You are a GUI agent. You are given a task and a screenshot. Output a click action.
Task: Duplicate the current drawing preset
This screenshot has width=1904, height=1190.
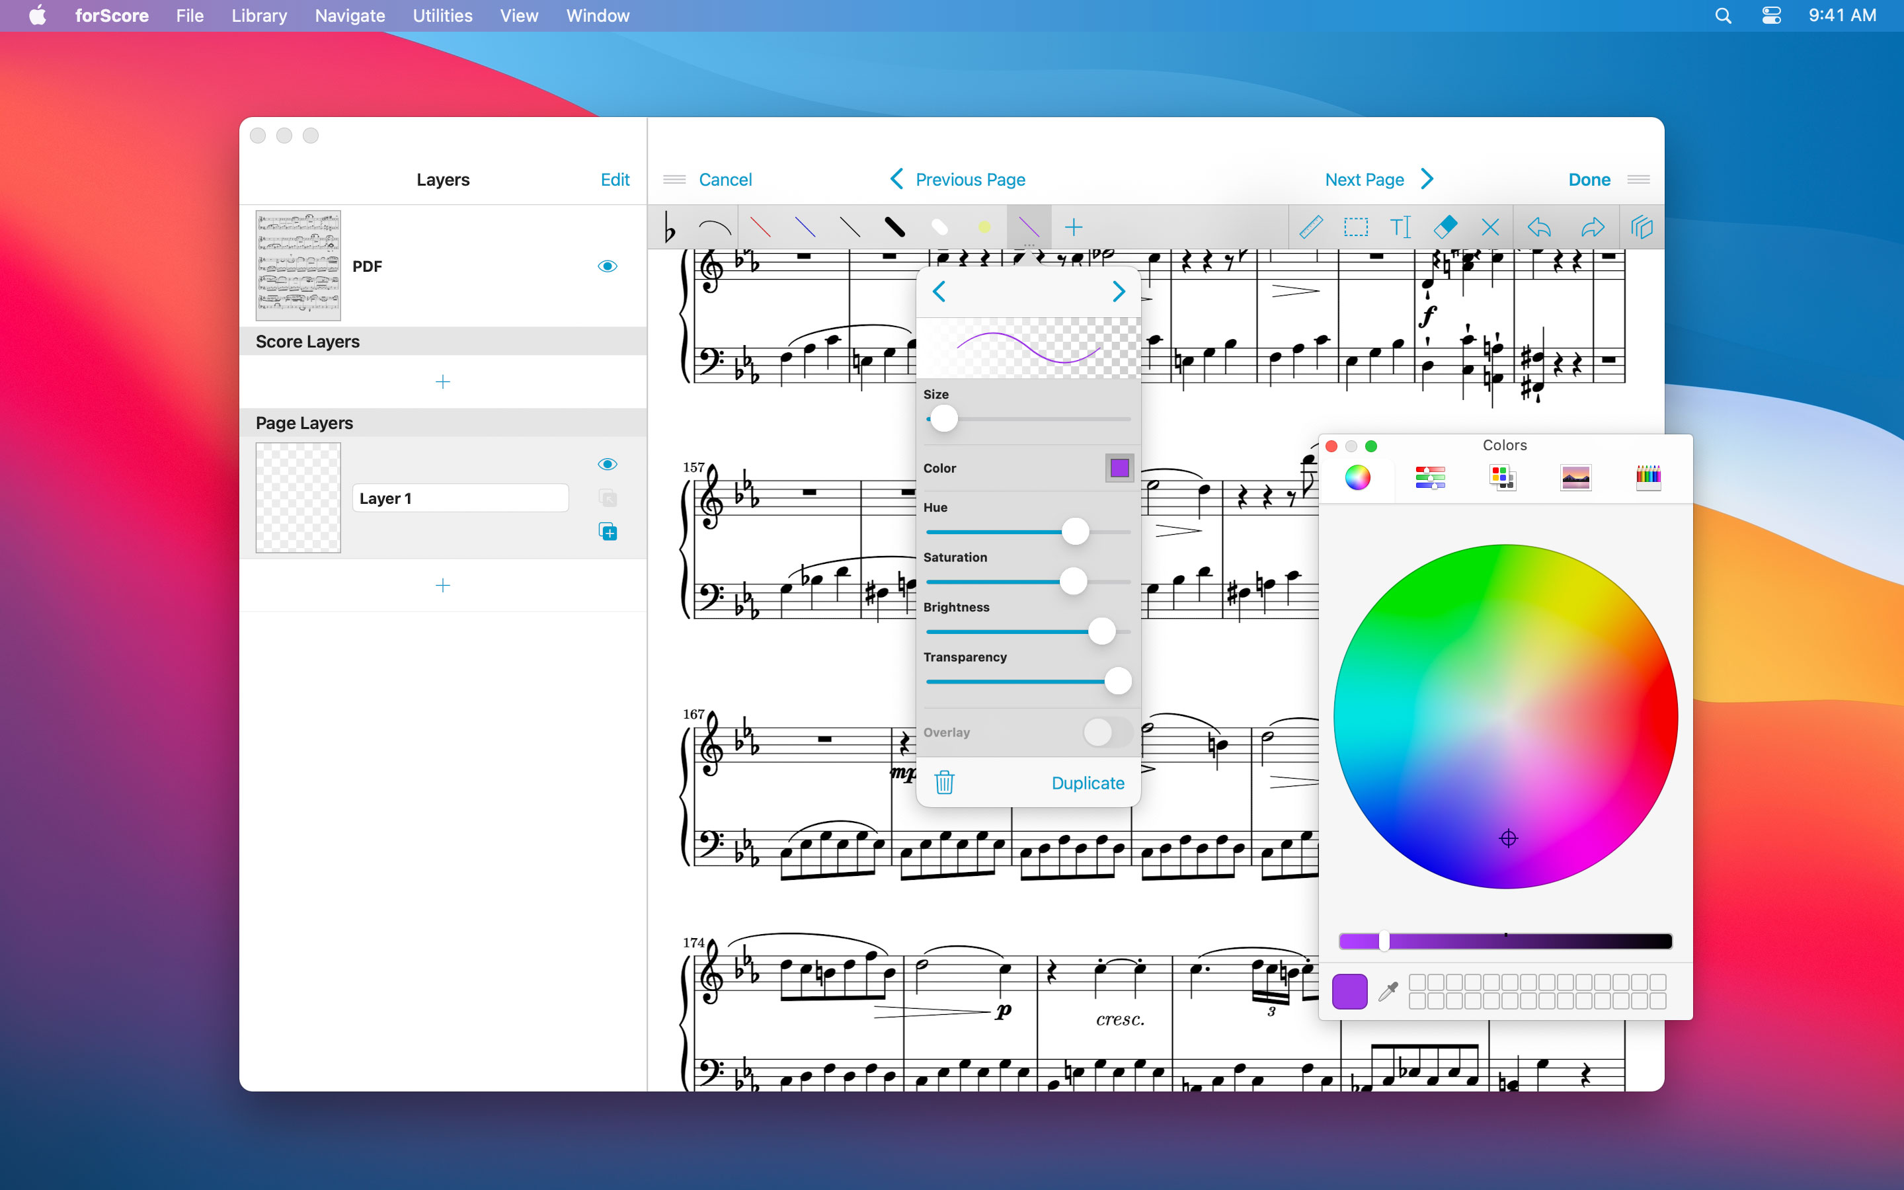(1088, 783)
